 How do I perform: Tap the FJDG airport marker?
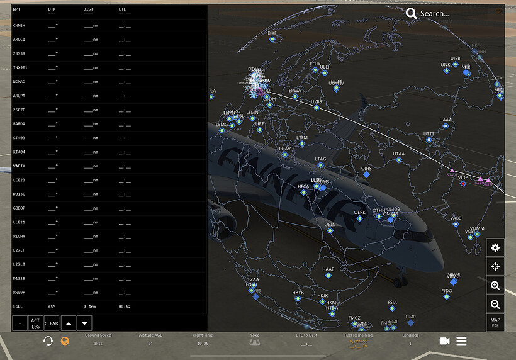447,297
